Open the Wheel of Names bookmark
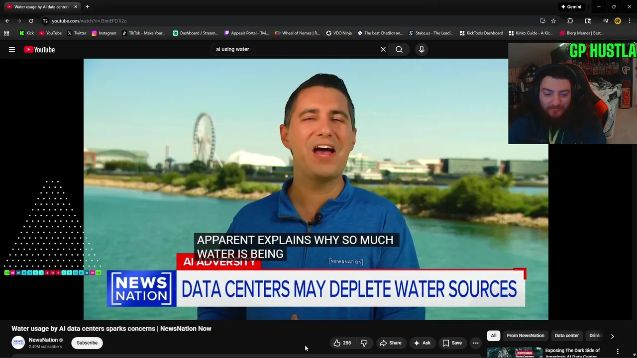This screenshot has width=637, height=358. (x=298, y=33)
